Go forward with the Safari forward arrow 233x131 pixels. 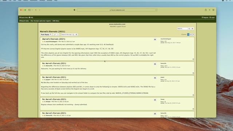(40, 10)
